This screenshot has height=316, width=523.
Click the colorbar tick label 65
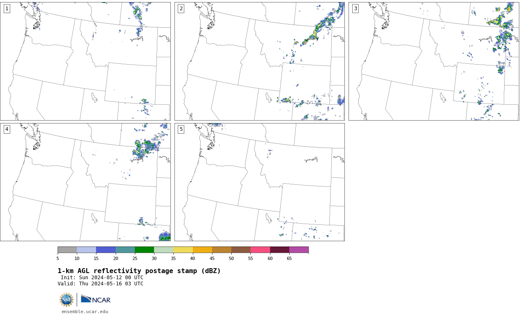(x=289, y=258)
